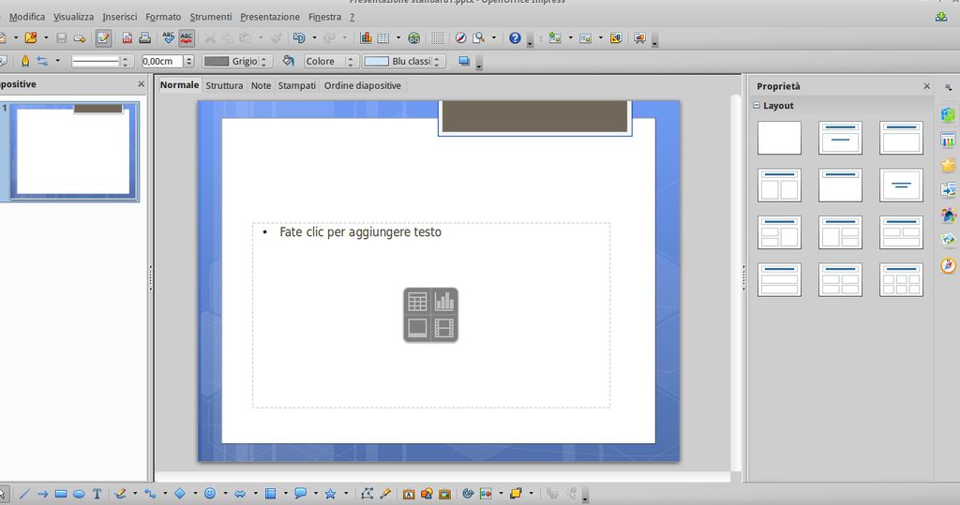Collapse the Layout section expander

(757, 105)
